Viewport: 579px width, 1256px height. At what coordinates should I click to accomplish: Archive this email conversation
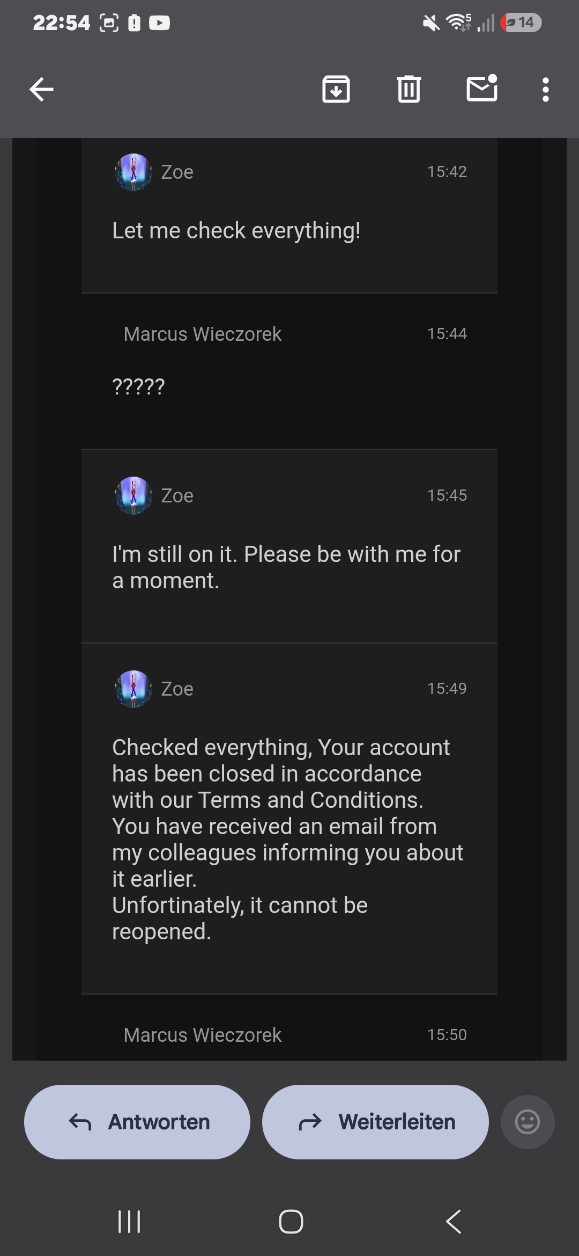pos(336,89)
